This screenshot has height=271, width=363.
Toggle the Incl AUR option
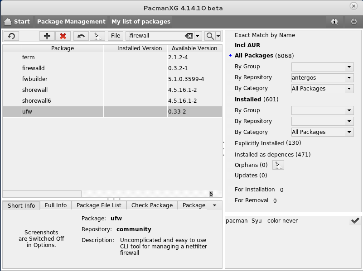247,45
